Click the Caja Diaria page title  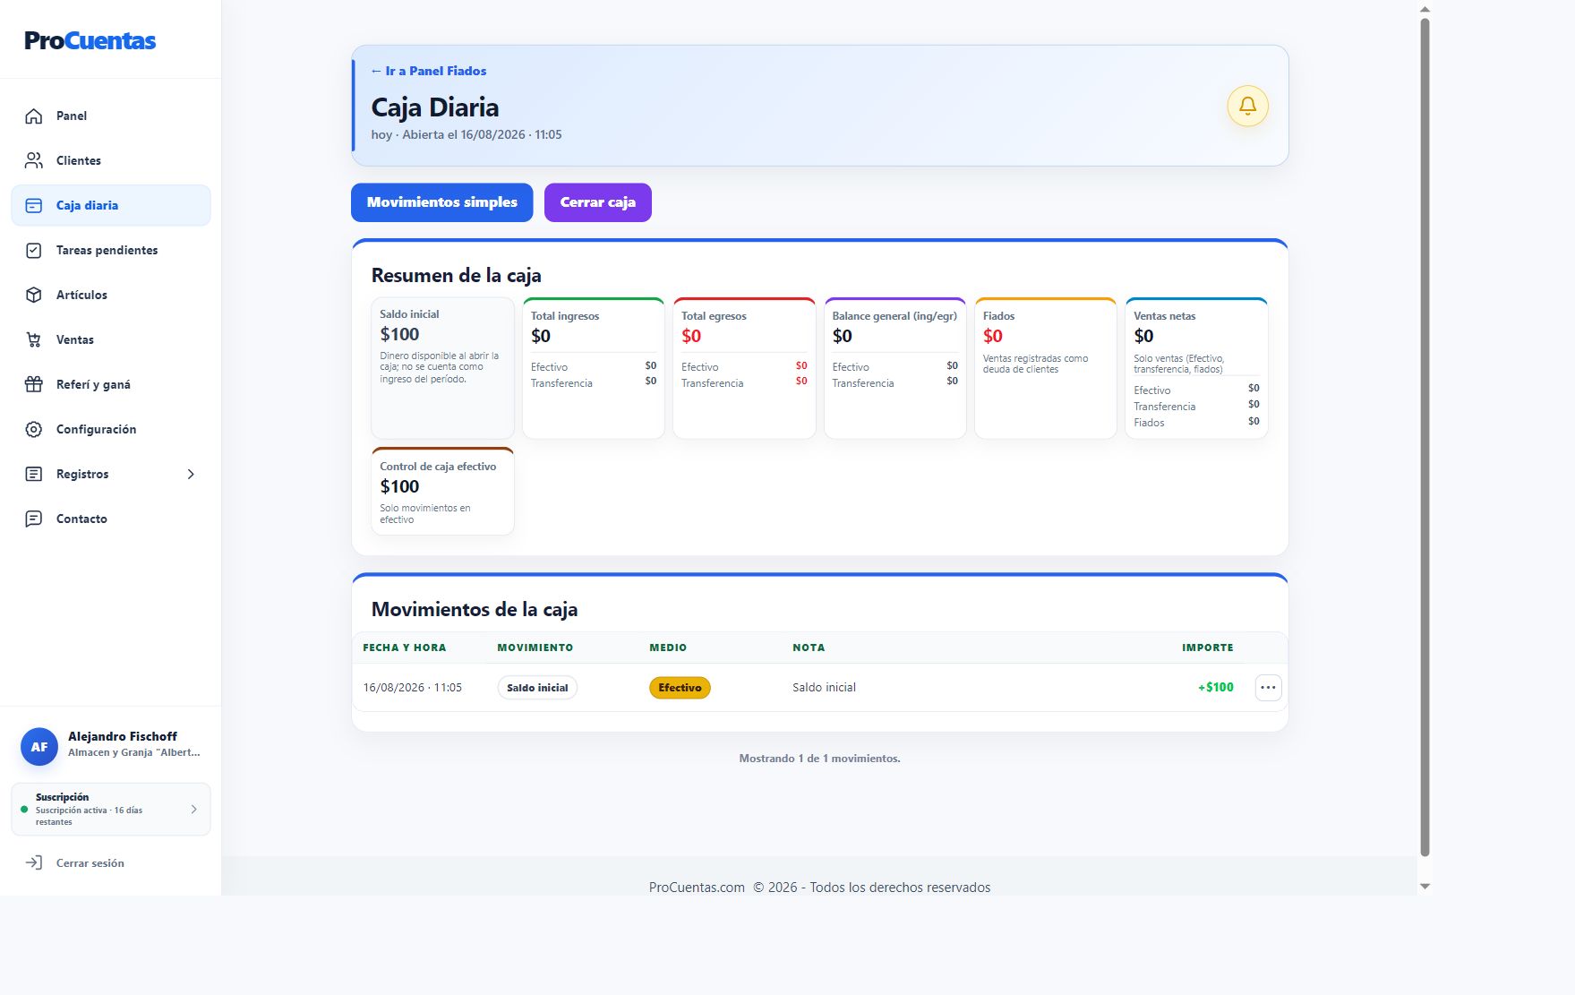pos(434,107)
